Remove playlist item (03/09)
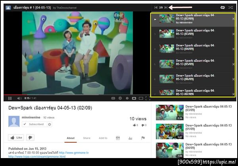Viewport: 238px width, 166px height. pyautogui.click(x=233, y=34)
